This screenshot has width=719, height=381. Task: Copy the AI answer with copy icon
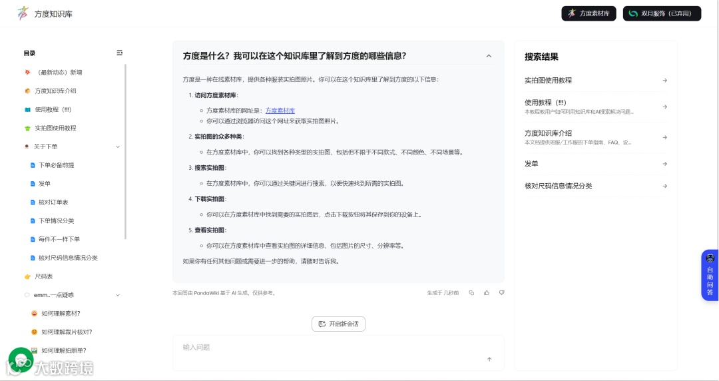(x=471, y=293)
